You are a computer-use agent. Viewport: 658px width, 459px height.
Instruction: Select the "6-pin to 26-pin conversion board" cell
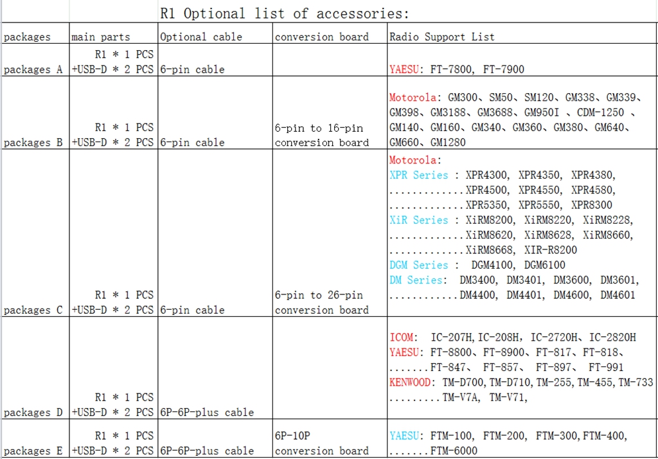321,302
